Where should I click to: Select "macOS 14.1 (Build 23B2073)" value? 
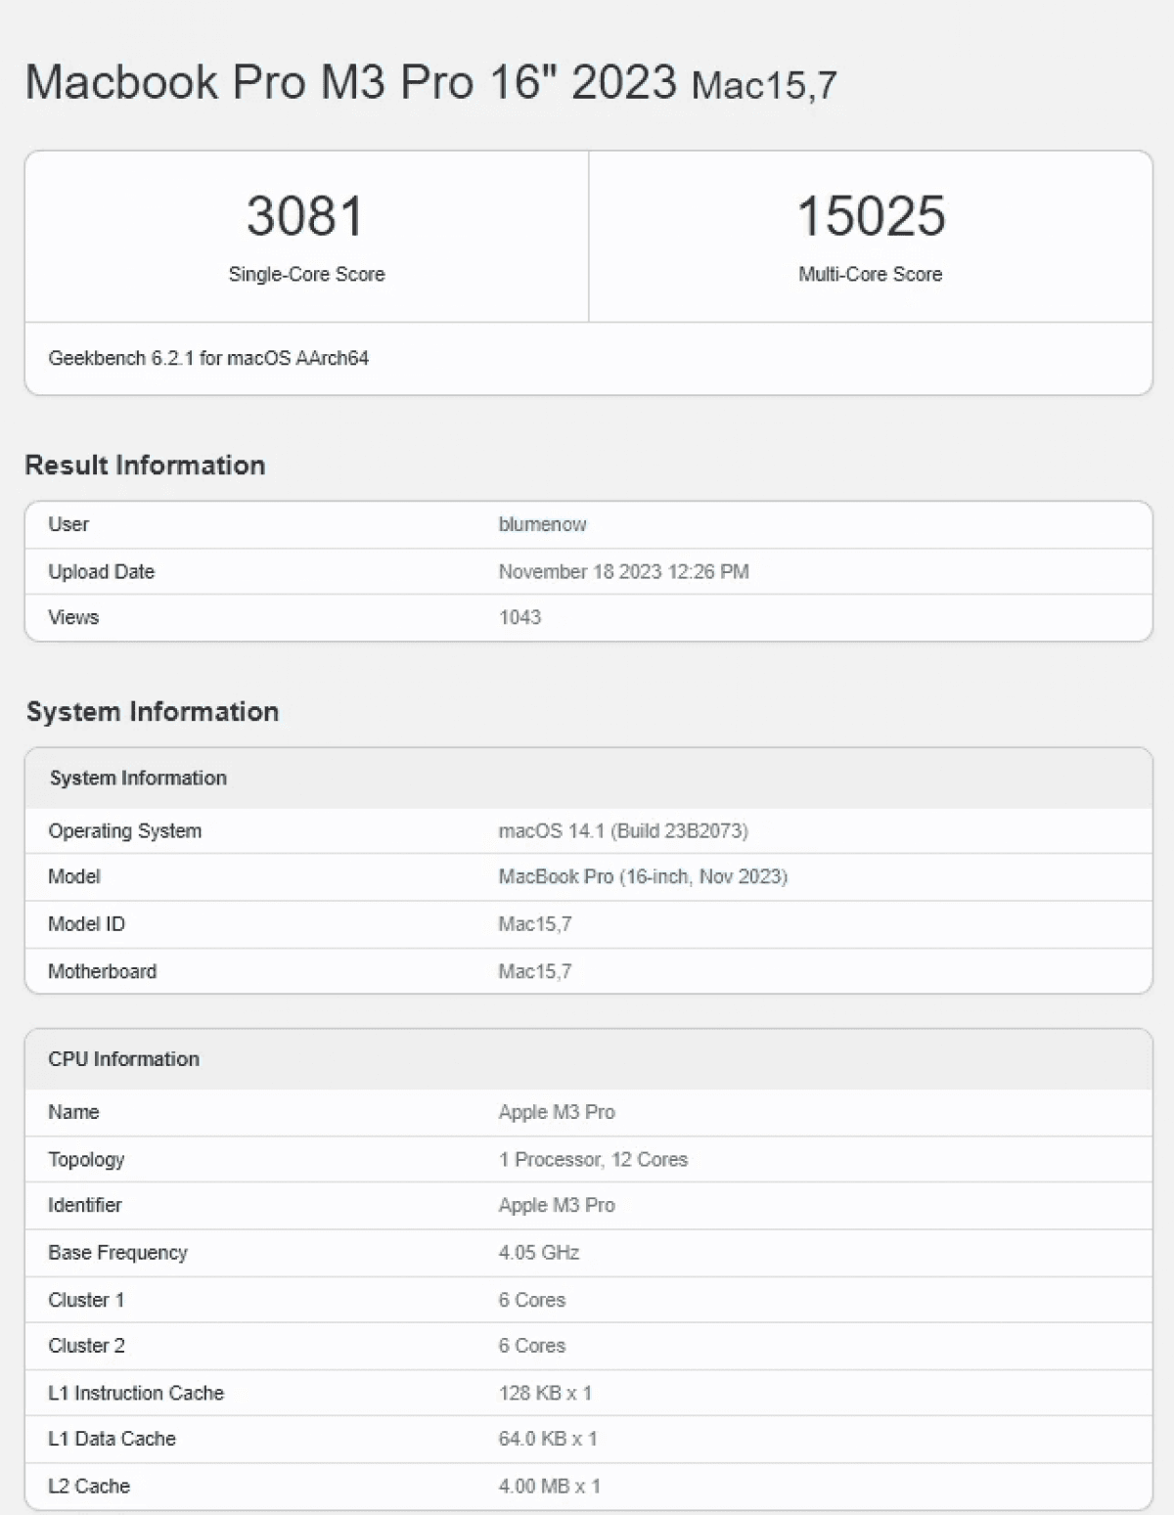point(623,831)
